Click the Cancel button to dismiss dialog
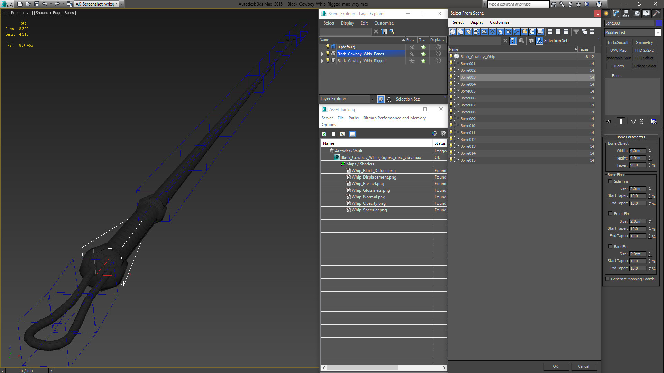 click(583, 366)
